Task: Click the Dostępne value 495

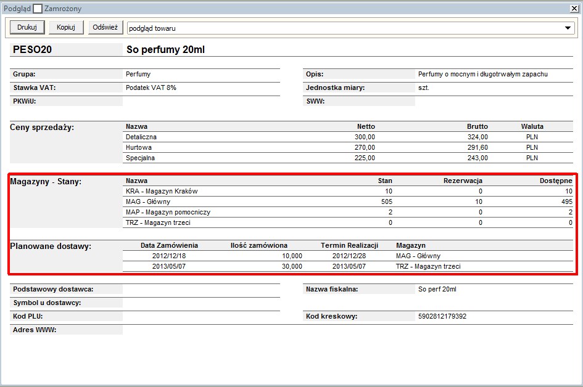Action: tap(566, 202)
